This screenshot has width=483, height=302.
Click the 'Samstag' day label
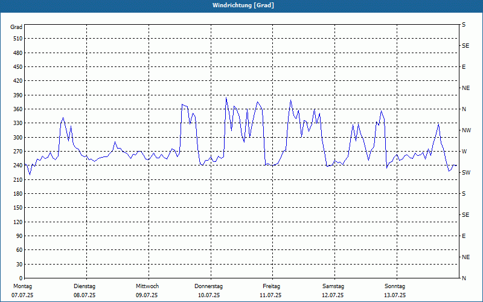(x=333, y=286)
